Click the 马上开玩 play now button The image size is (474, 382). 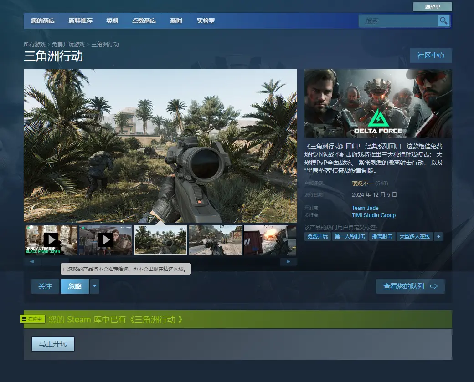click(53, 344)
